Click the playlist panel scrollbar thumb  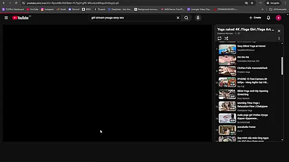(x=282, y=66)
